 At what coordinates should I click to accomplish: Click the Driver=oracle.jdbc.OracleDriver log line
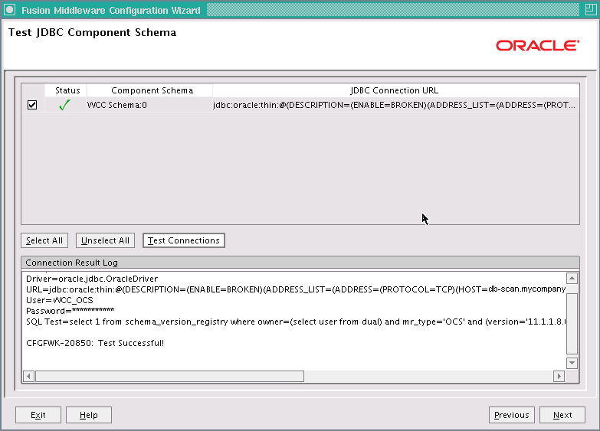(92, 279)
